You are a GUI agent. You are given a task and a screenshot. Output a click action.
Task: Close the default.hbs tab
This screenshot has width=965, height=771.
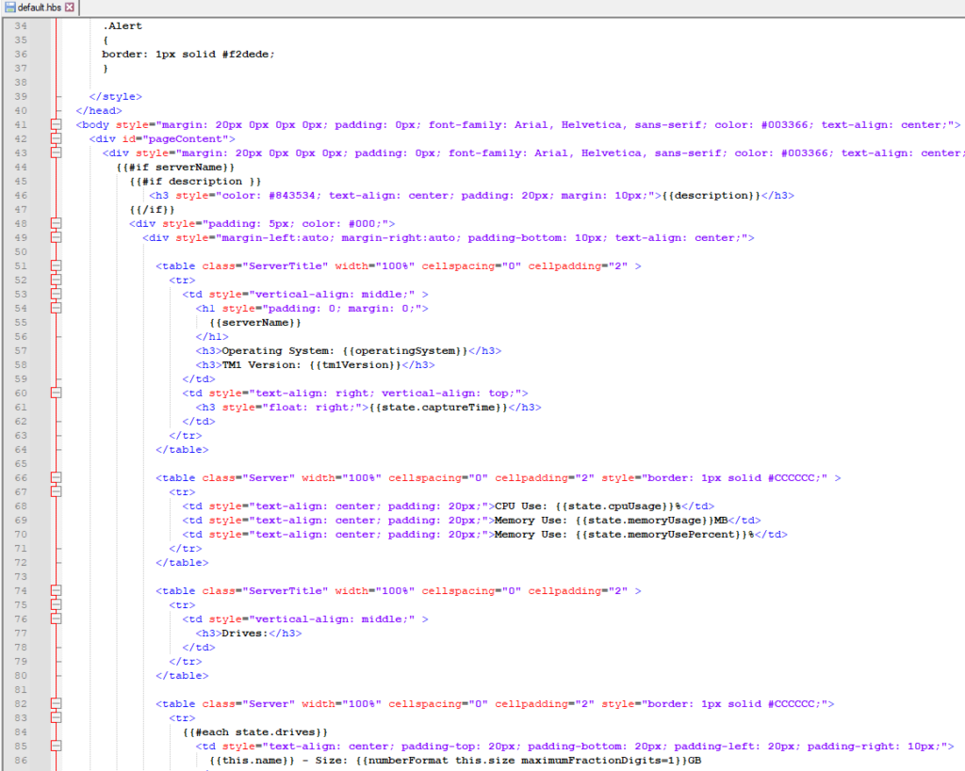70,8
